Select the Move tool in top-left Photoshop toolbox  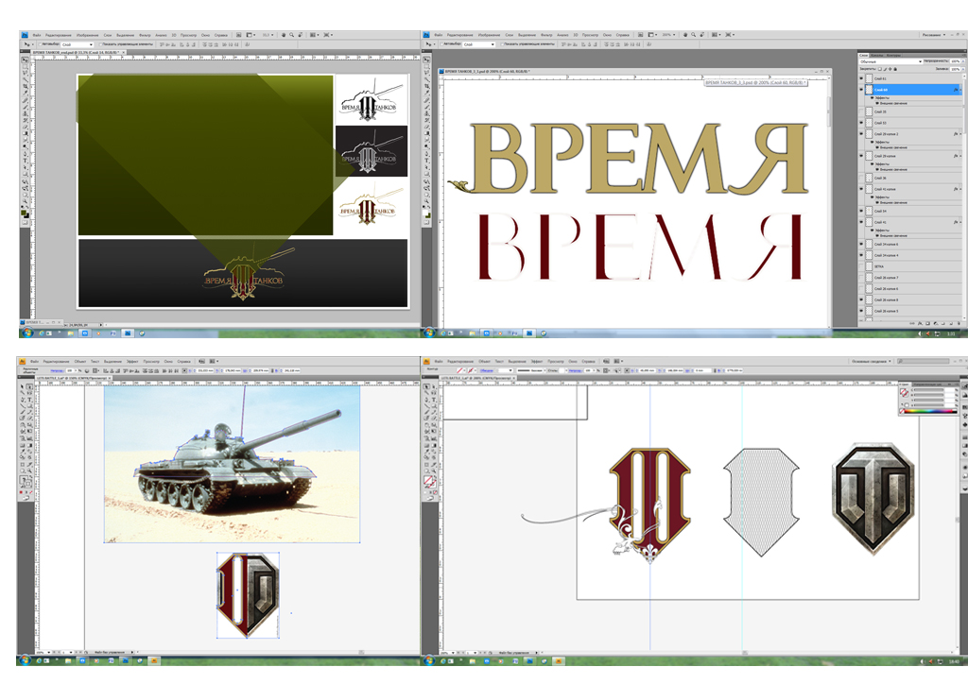[x=25, y=60]
